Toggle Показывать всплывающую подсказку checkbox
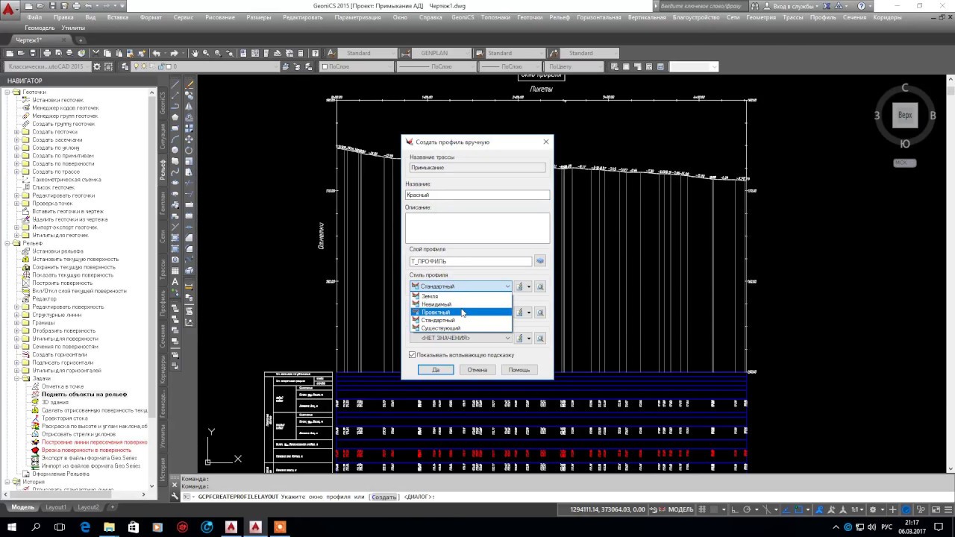Viewport: 955px width, 537px height. click(x=412, y=355)
